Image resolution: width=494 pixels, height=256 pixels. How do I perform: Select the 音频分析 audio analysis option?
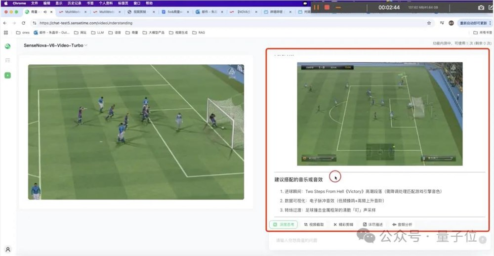pyautogui.click(x=402, y=225)
